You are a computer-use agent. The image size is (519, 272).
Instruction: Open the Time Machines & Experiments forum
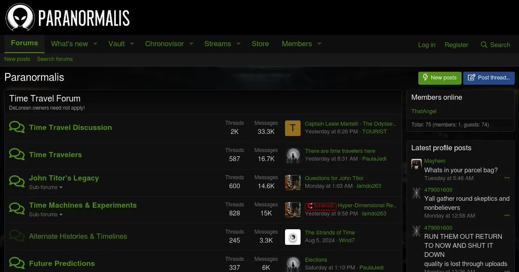click(83, 205)
